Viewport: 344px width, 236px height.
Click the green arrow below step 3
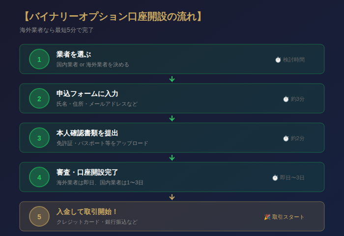172,158
